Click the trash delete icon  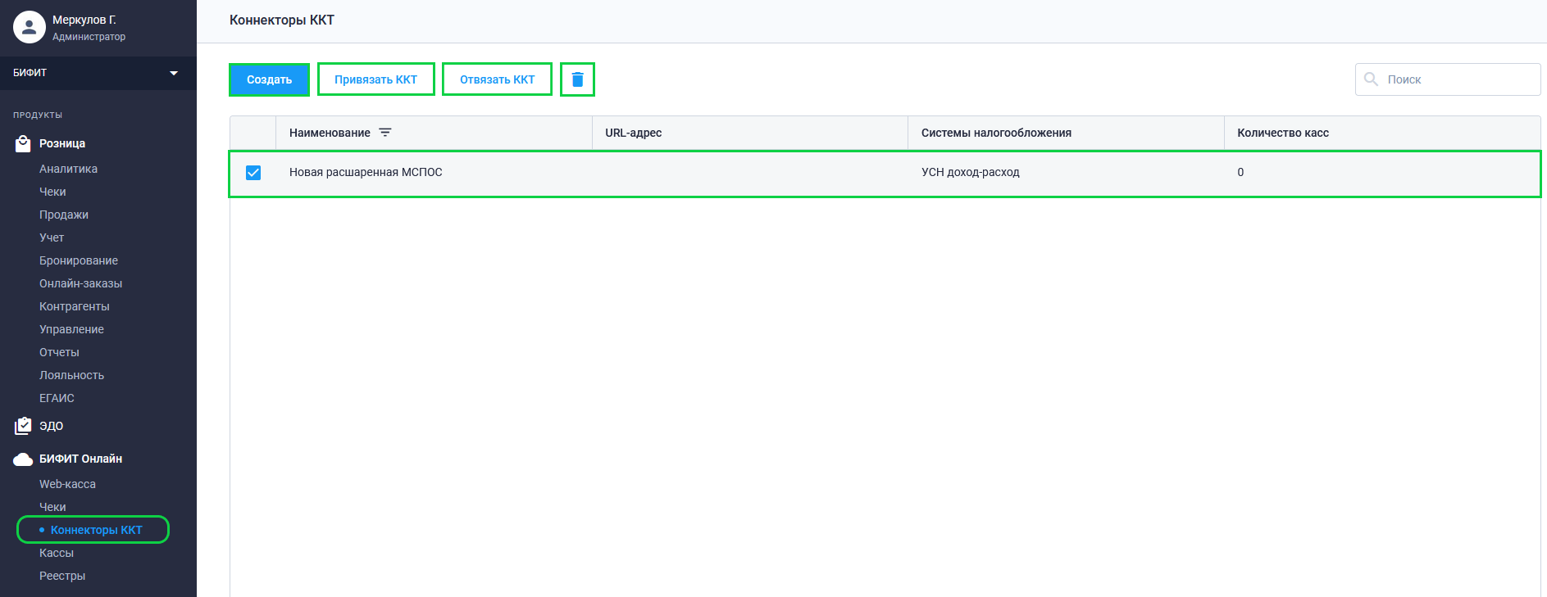pyautogui.click(x=577, y=79)
